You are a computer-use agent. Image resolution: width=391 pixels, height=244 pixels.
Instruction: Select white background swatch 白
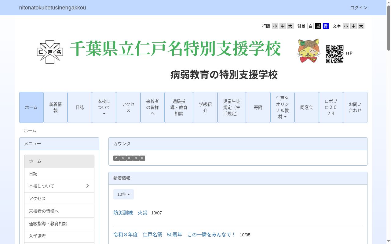[x=311, y=26]
